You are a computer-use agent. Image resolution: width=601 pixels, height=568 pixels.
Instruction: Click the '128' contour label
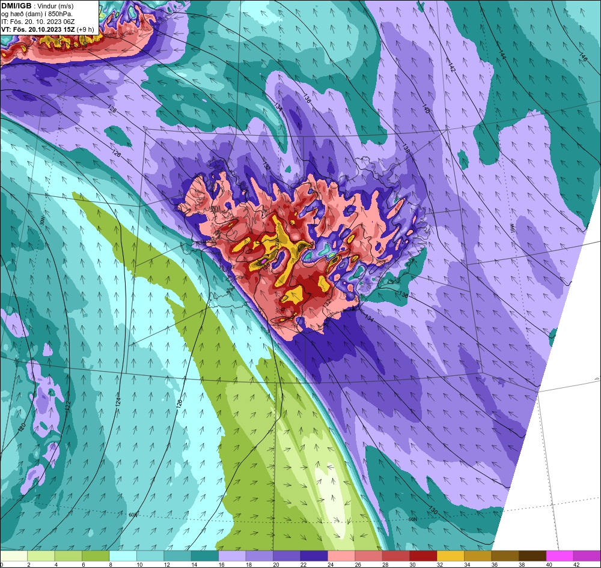coord(112,109)
